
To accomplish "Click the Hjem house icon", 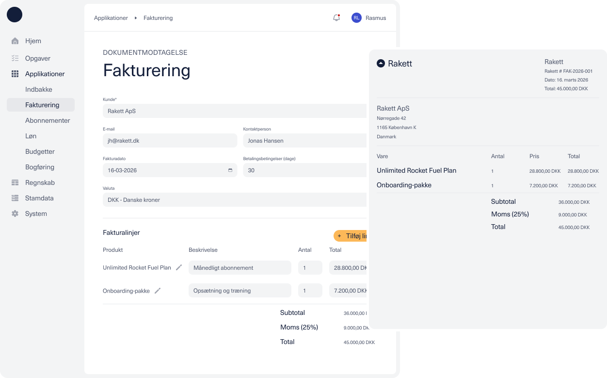I will pyautogui.click(x=15, y=41).
